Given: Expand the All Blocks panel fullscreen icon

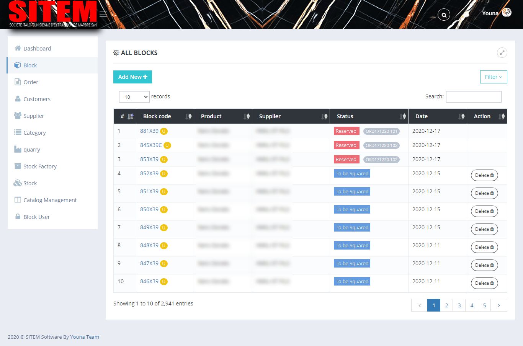Looking at the screenshot, I should pyautogui.click(x=502, y=53).
